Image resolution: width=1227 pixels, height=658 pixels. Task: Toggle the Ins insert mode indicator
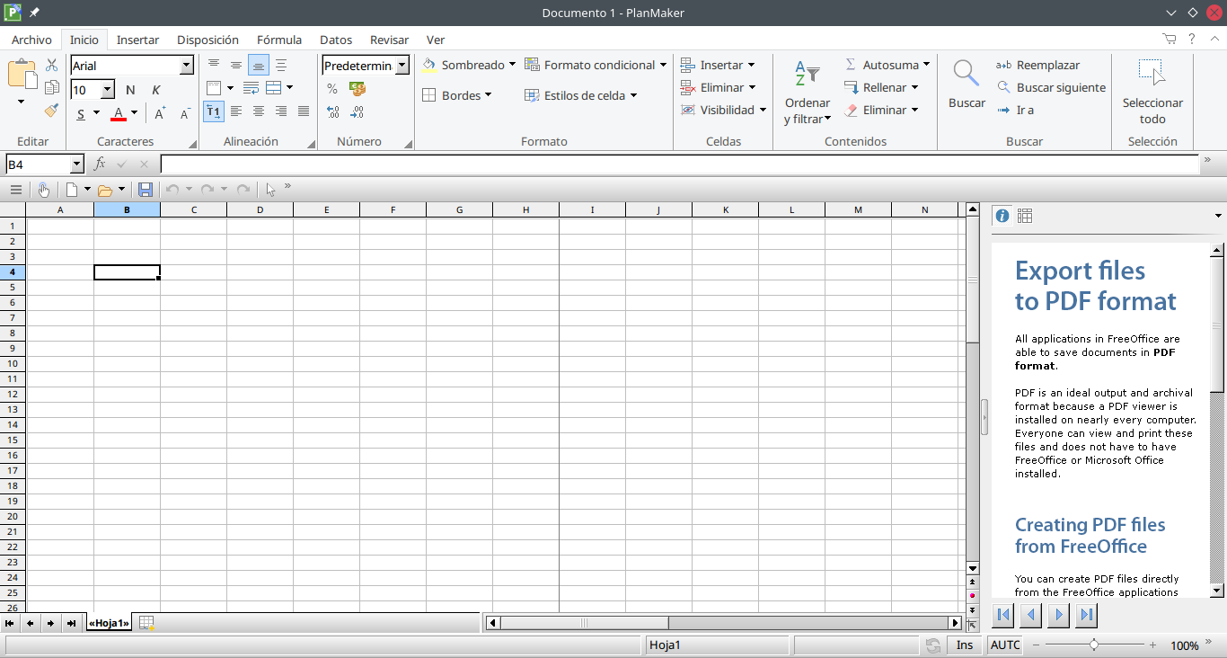965,645
